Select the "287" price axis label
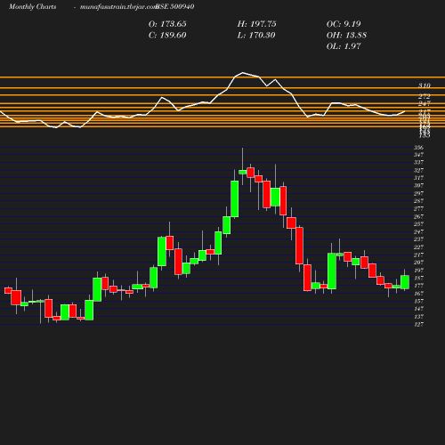Screen dimensions: 445x445 tap(418, 201)
